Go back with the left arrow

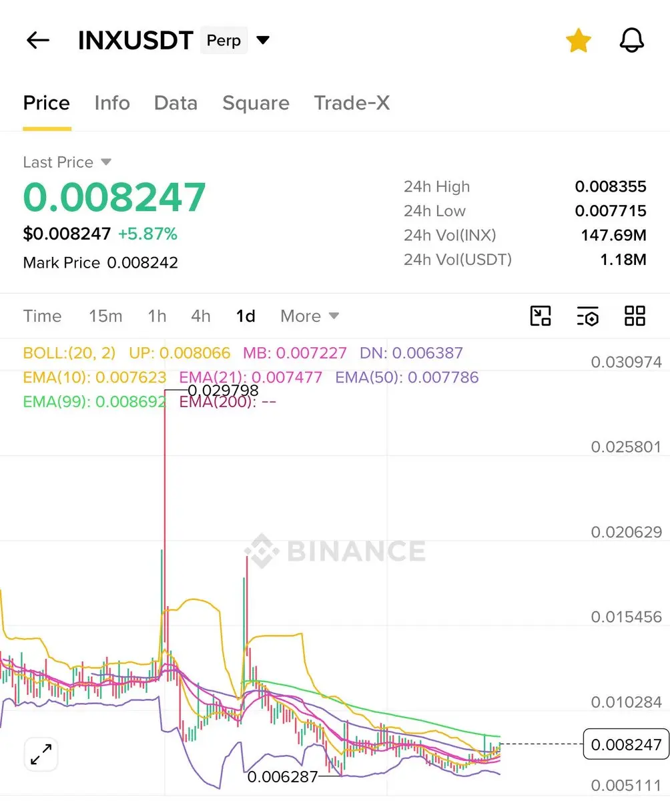click(38, 41)
